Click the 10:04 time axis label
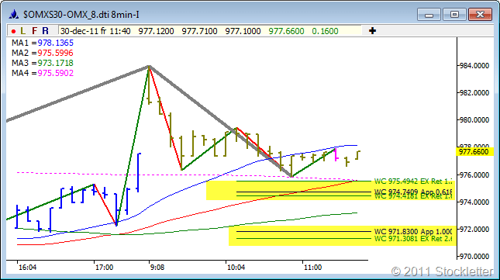500x280 pixels. click(236, 268)
